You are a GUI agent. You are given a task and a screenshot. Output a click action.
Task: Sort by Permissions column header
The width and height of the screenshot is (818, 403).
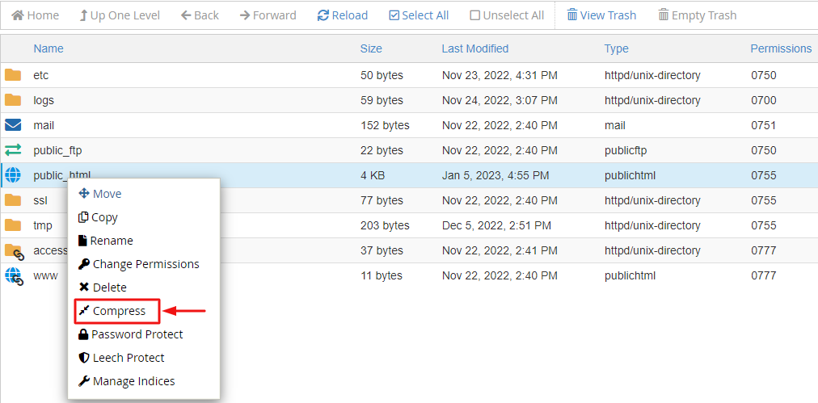tap(781, 48)
